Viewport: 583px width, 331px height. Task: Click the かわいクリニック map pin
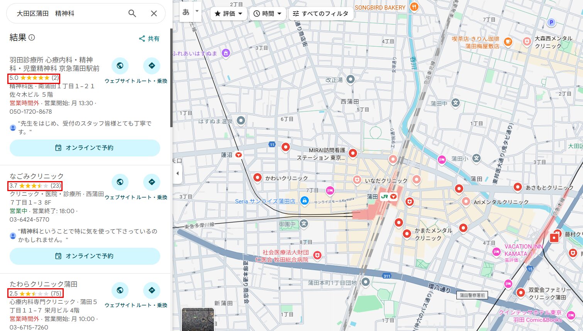pyautogui.click(x=258, y=178)
